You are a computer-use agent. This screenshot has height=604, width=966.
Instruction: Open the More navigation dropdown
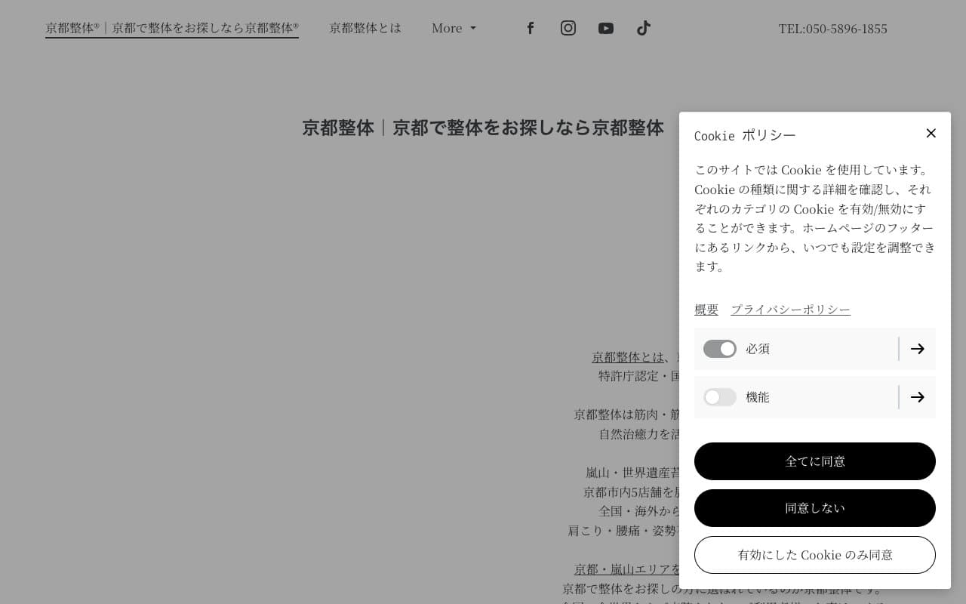click(x=454, y=28)
